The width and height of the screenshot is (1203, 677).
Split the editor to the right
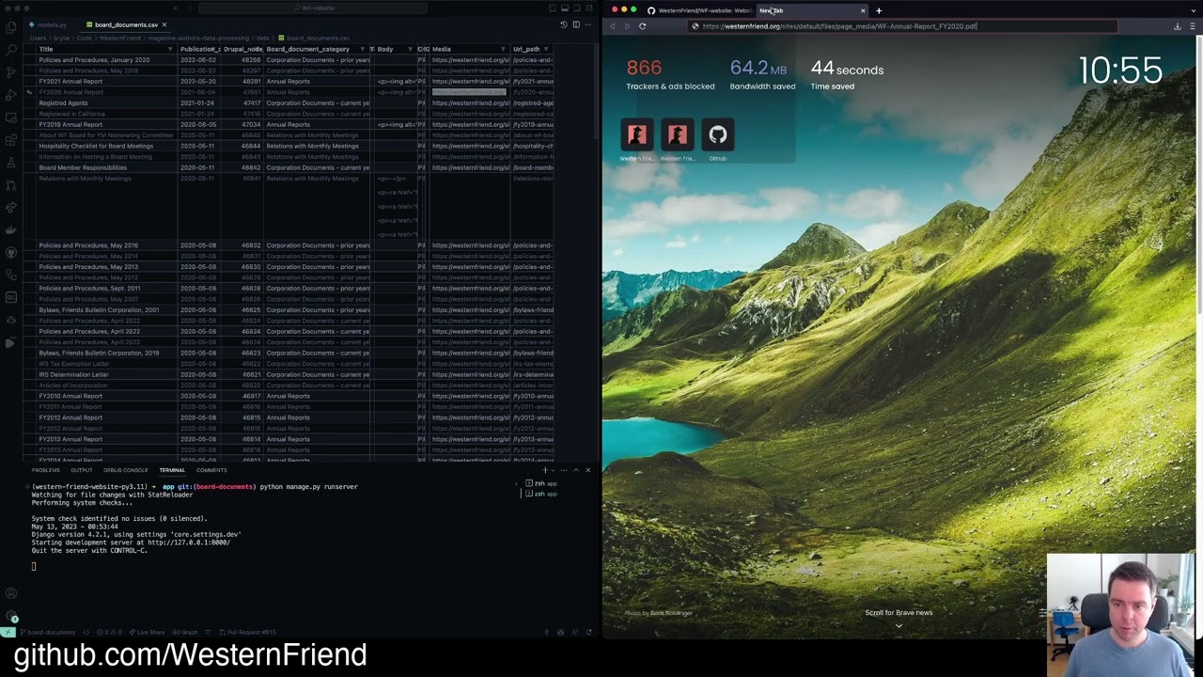point(576,24)
